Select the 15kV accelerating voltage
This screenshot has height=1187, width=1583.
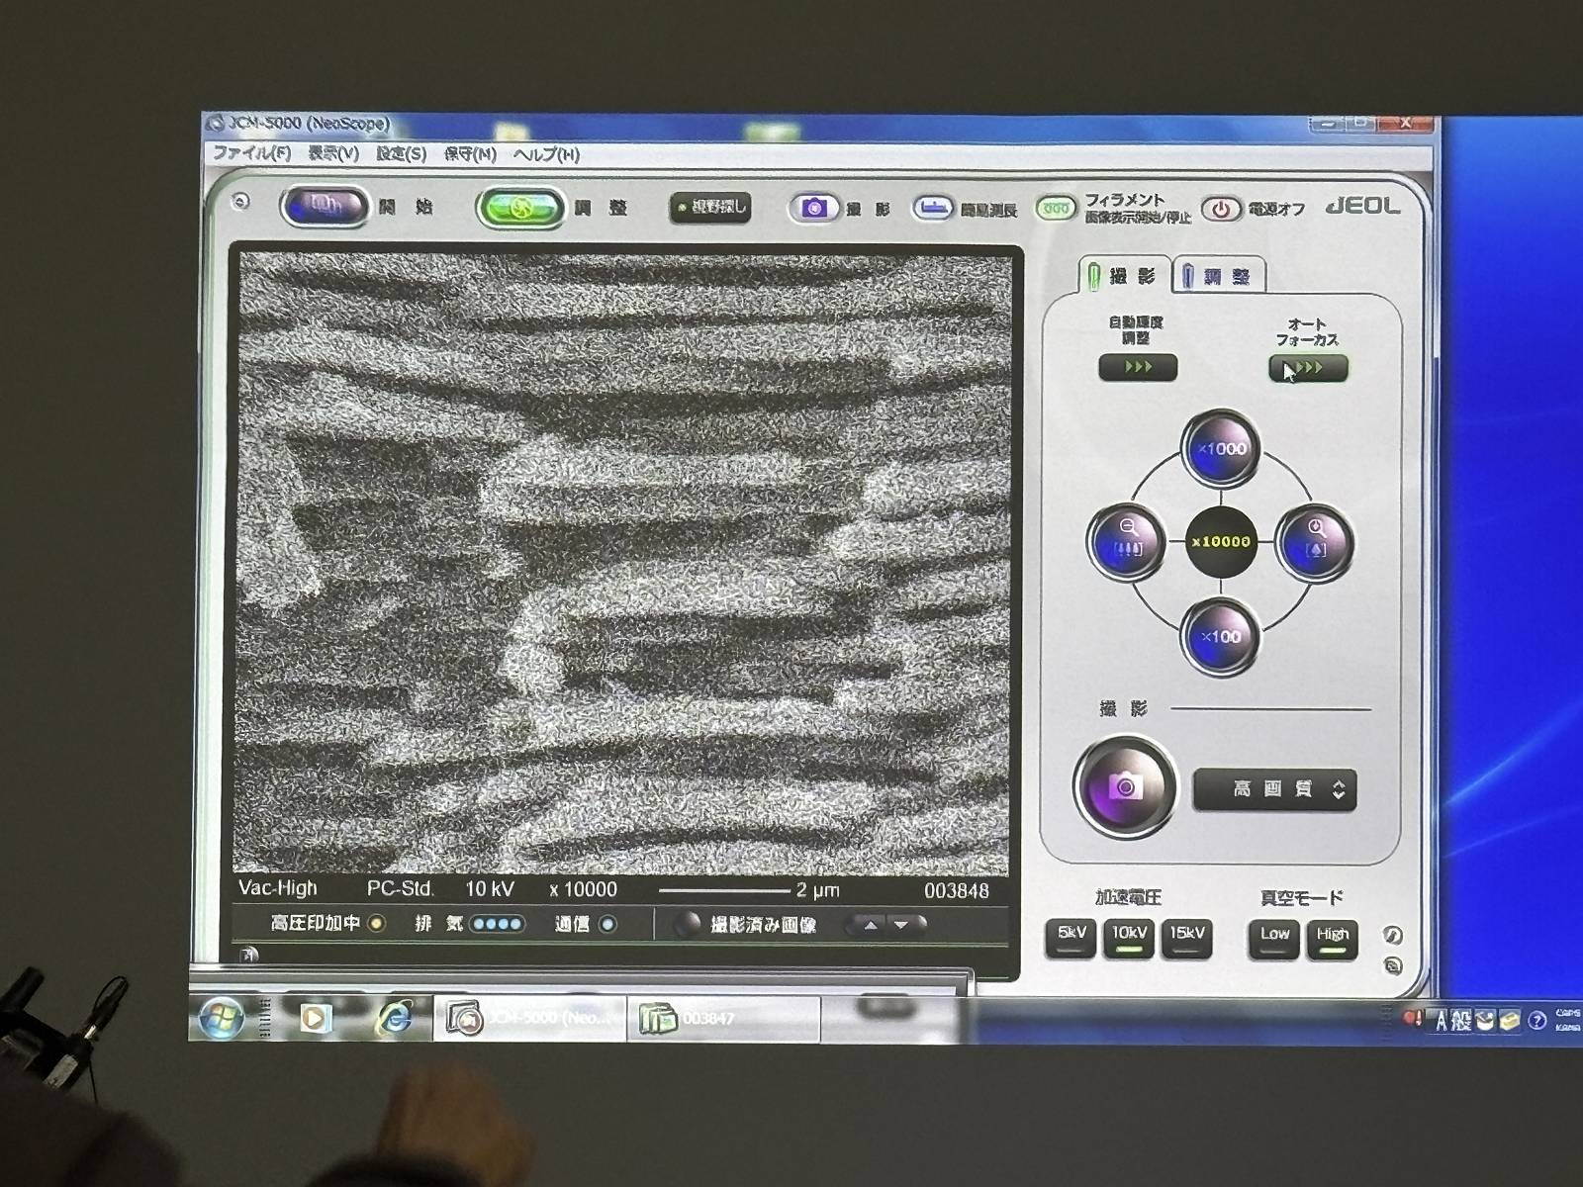point(1186,936)
